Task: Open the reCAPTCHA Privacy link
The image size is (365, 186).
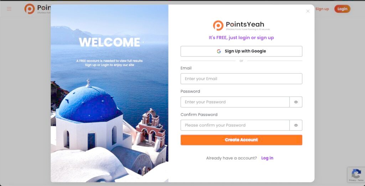Action: coord(352,180)
